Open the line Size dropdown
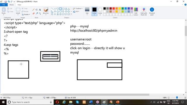The height and width of the screenshot is (105, 187). coord(87,11)
